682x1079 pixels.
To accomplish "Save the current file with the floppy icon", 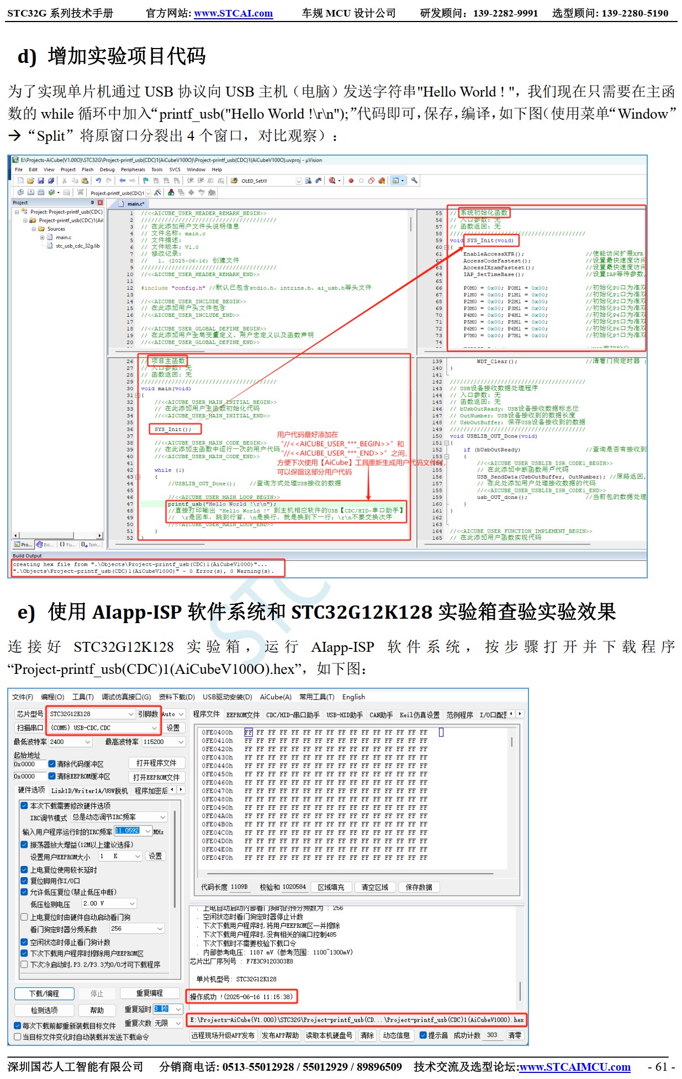I will coord(41,180).
